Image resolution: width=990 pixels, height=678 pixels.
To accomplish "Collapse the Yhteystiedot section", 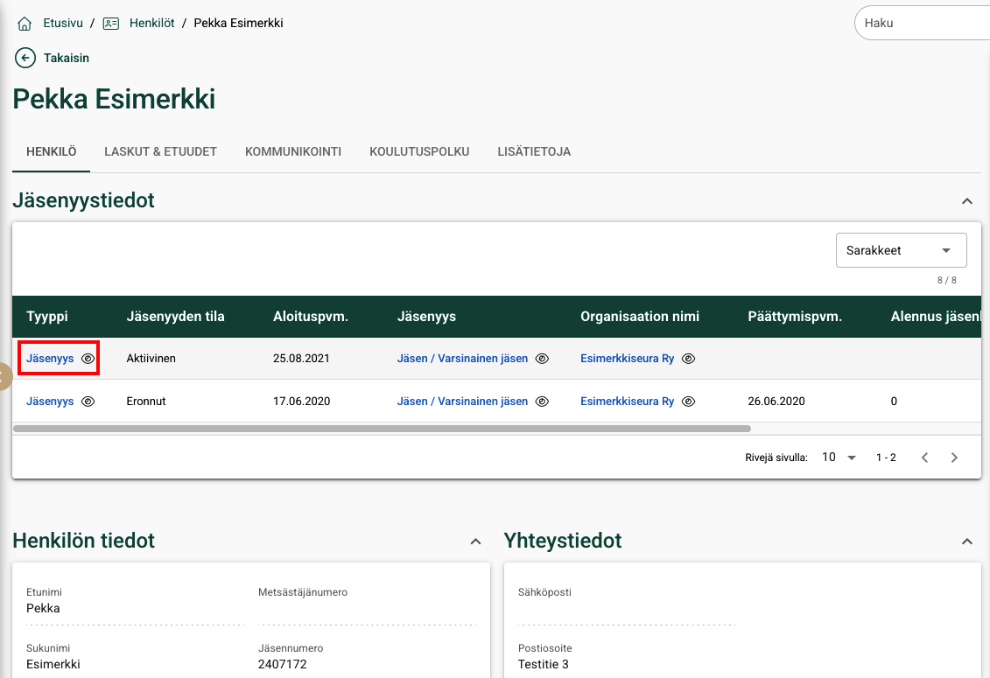I will tap(966, 542).
